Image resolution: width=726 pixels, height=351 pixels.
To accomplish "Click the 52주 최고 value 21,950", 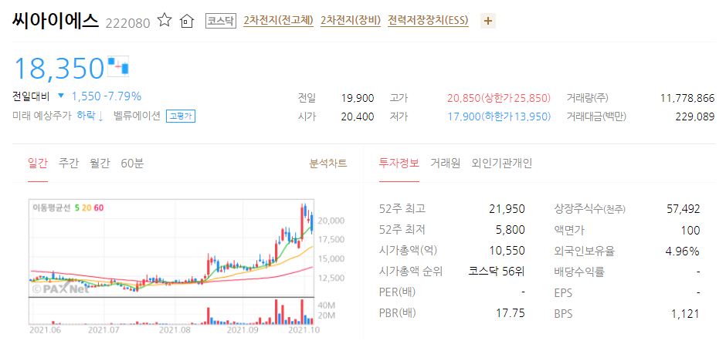I will click(507, 209).
